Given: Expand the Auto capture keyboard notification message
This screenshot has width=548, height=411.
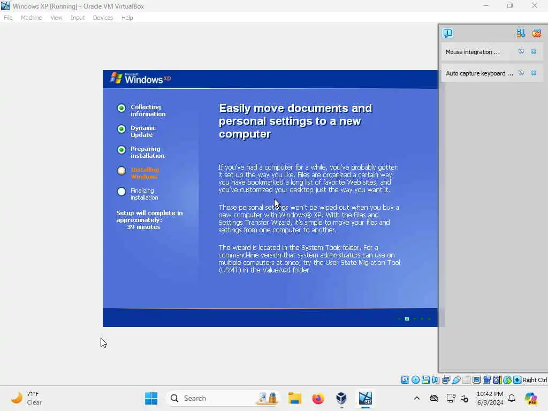Looking at the screenshot, I should (479, 73).
